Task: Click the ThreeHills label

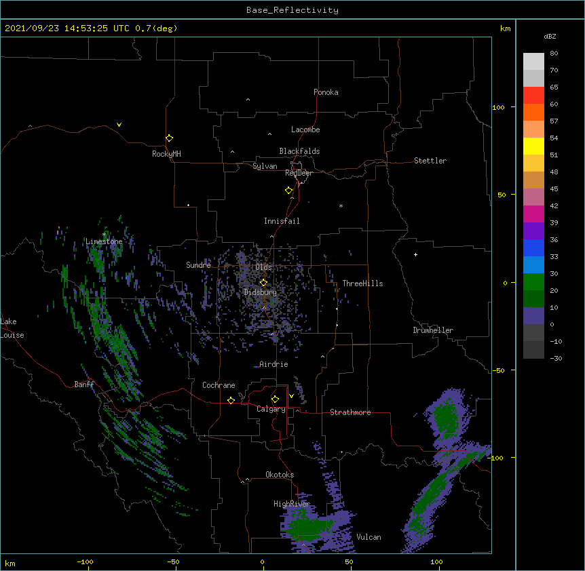Action: tap(362, 283)
